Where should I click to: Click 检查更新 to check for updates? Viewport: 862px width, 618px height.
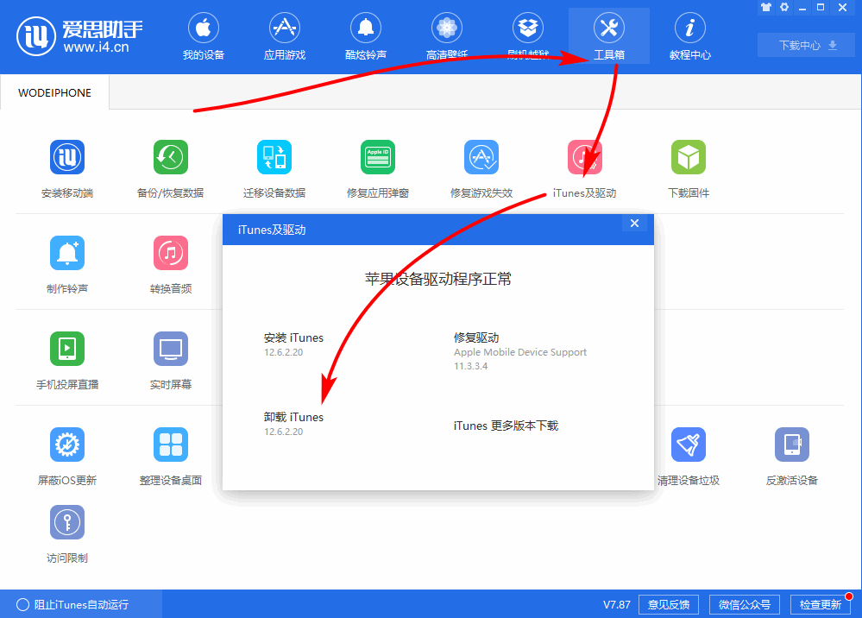point(822,604)
